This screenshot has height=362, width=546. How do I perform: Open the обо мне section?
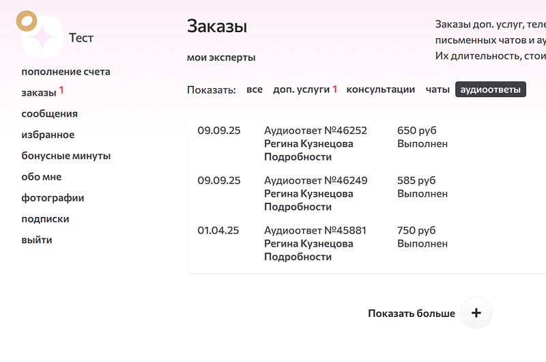(x=41, y=177)
